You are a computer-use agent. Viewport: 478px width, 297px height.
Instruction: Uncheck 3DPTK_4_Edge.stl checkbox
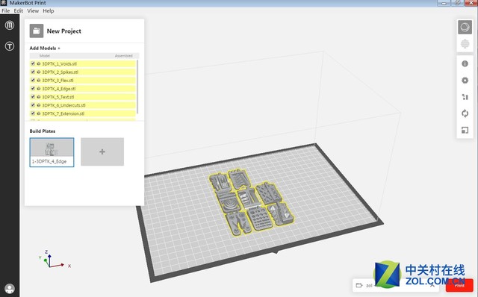coord(33,88)
